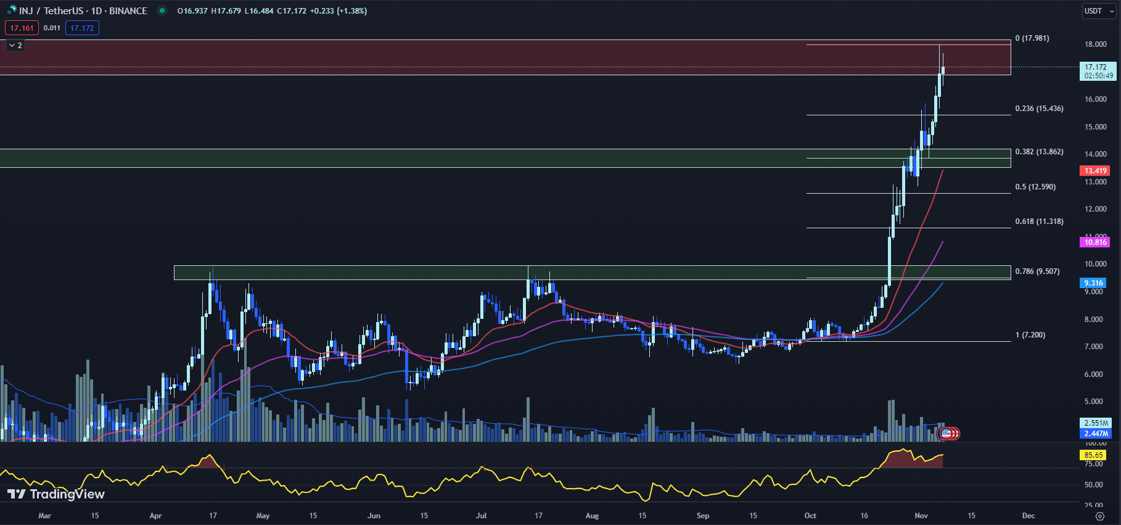Click the red 17.161 sell price button
Screen dimensions: 1121x525
pyautogui.click(x=22, y=28)
